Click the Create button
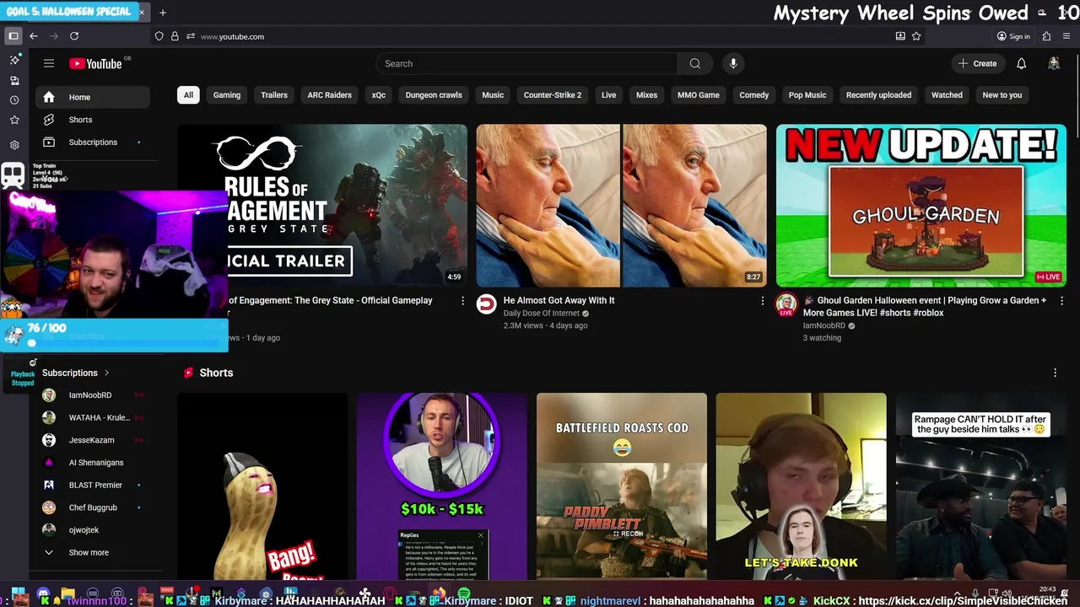The width and height of the screenshot is (1080, 607). 978,63
